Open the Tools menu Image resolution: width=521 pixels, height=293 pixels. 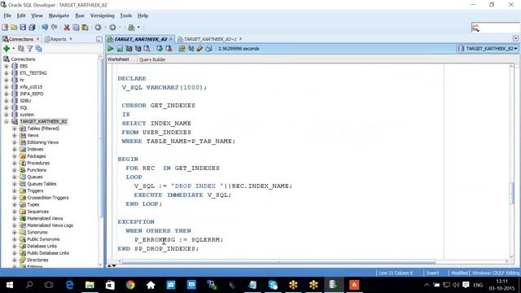tap(126, 15)
